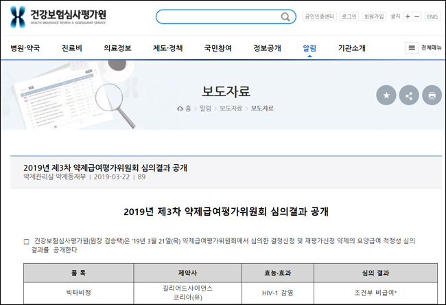Screen dimensions: 446x305
Task: Open the 기관소개 menu
Action: [x=351, y=48]
